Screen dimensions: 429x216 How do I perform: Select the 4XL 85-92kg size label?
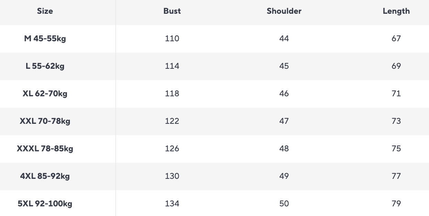(45, 176)
